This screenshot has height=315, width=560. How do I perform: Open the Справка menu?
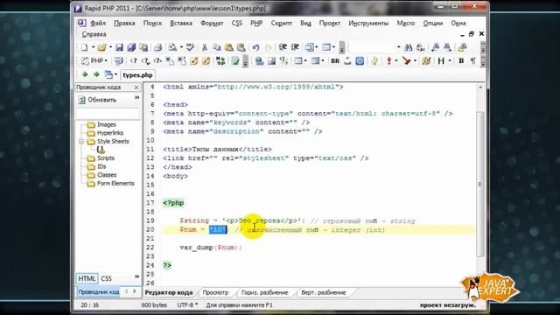94,34
